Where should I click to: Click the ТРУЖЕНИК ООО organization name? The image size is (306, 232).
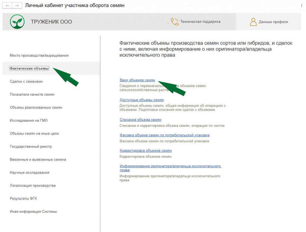51,22
